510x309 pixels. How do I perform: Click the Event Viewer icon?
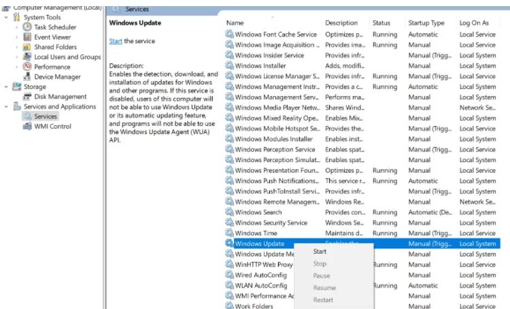27,37
